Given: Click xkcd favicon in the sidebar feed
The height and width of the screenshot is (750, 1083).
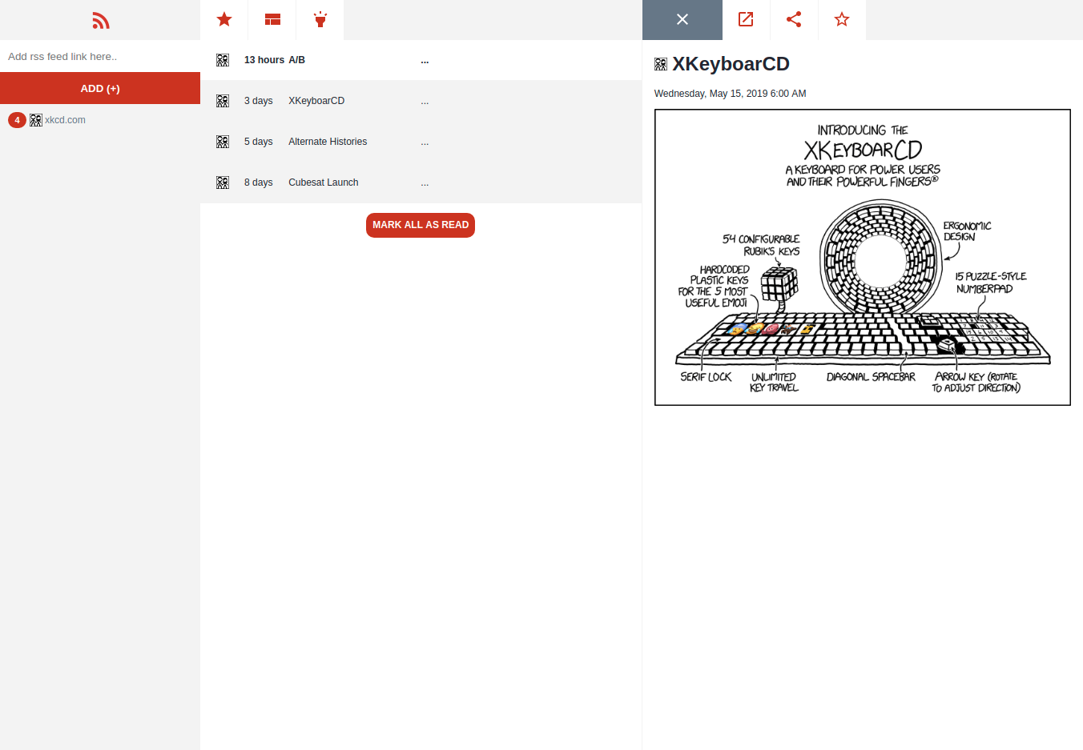Looking at the screenshot, I should tap(36, 120).
